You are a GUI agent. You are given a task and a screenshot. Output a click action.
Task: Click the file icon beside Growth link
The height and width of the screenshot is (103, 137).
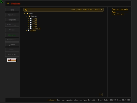pos(29,30)
